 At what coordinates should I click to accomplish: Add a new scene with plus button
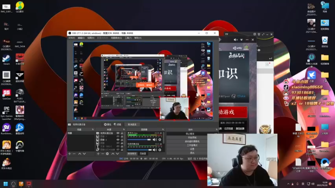[70, 154]
